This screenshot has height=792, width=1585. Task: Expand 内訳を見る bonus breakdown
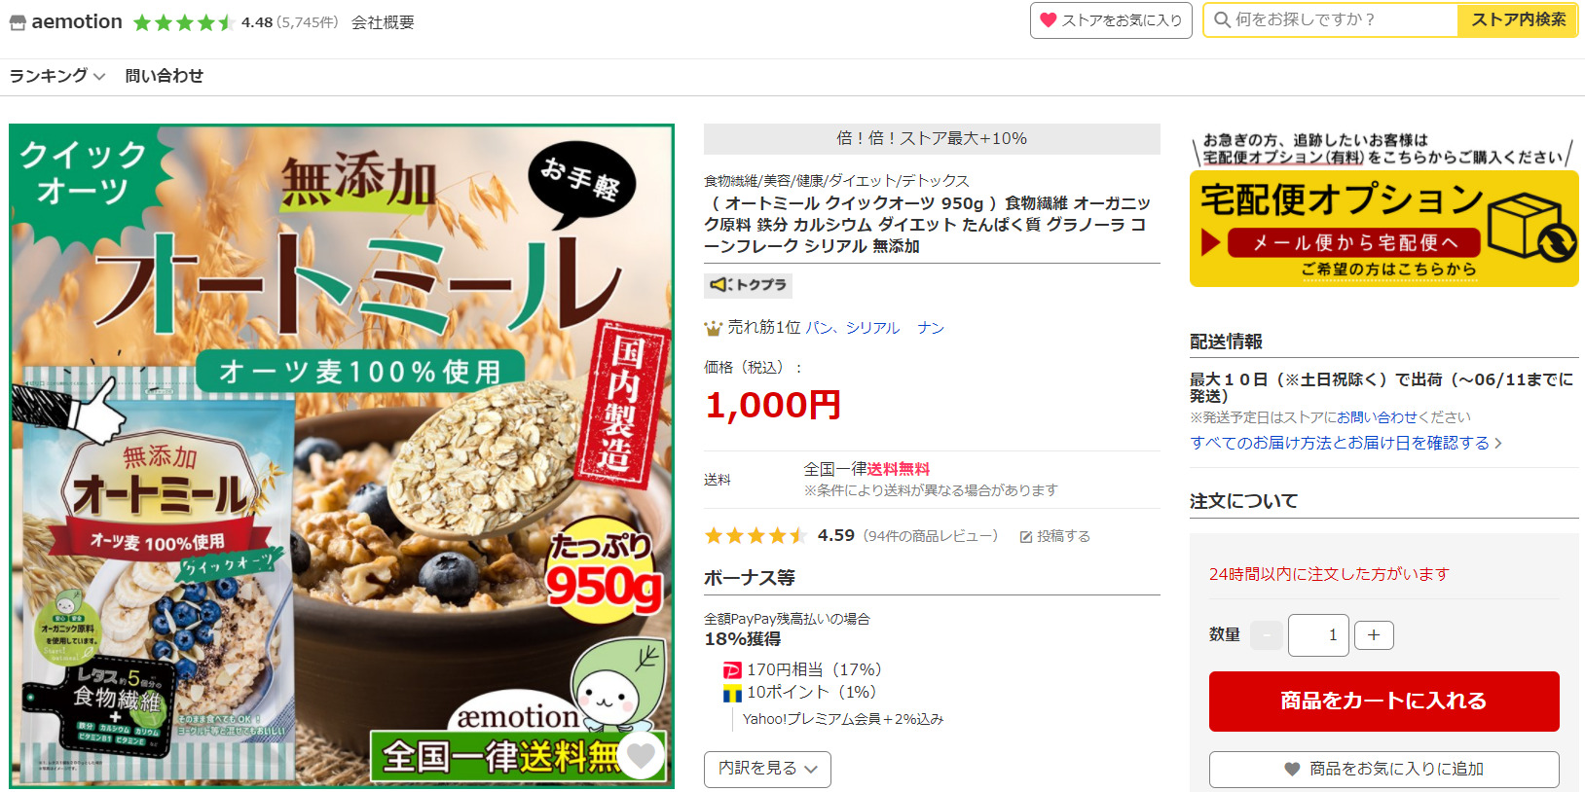(x=767, y=769)
